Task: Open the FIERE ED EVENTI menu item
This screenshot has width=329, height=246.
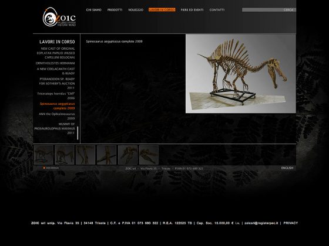Action: 192,10
